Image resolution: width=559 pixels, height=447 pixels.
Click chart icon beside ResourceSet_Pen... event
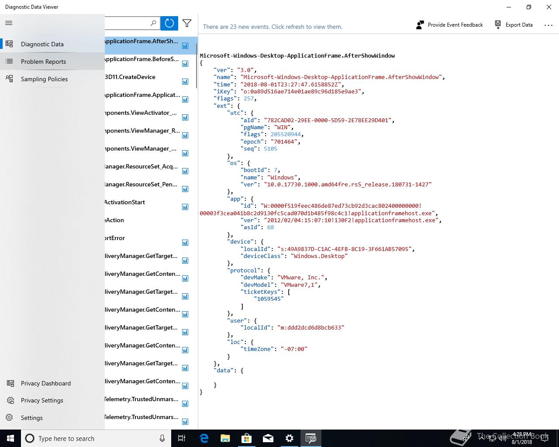(185, 189)
